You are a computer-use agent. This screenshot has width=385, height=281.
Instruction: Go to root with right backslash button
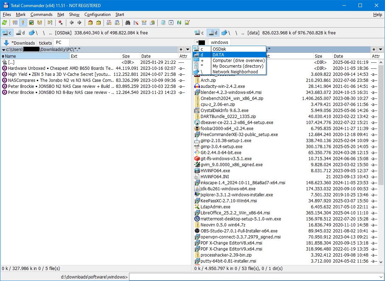tap(236, 33)
